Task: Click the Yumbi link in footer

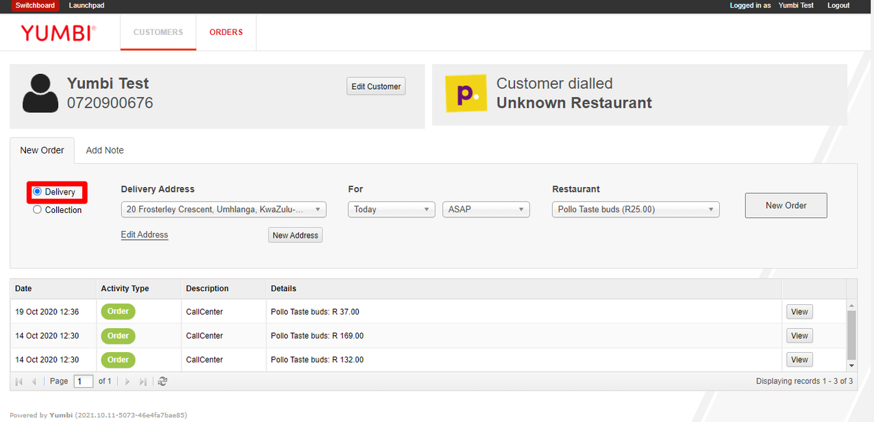Action: (60, 415)
